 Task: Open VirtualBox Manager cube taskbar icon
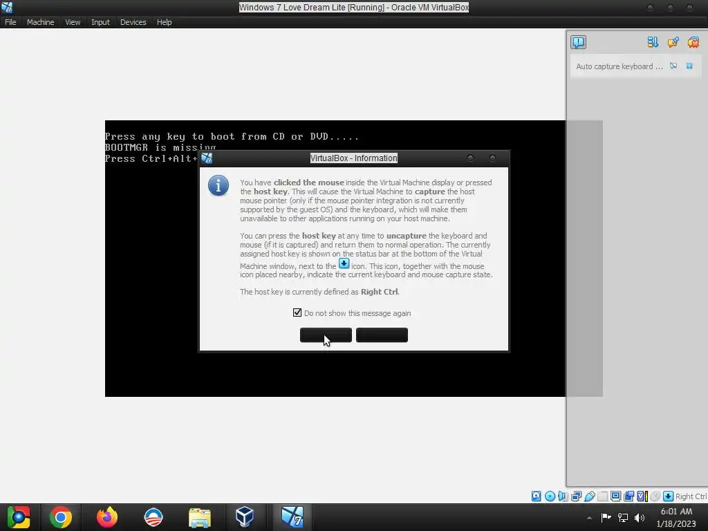click(245, 517)
